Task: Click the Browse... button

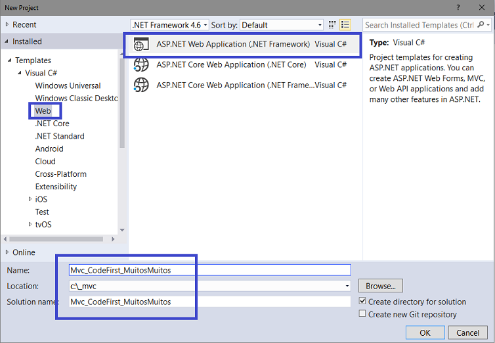Action: 380,286
